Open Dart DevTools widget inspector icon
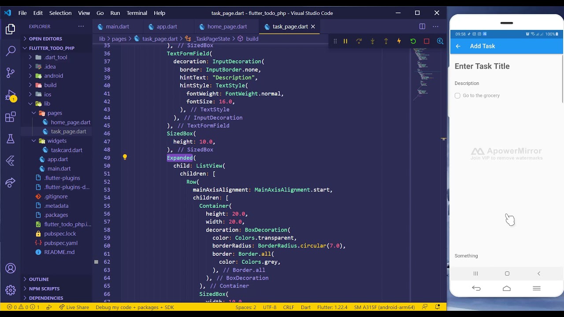This screenshot has height=317, width=564. click(440, 41)
